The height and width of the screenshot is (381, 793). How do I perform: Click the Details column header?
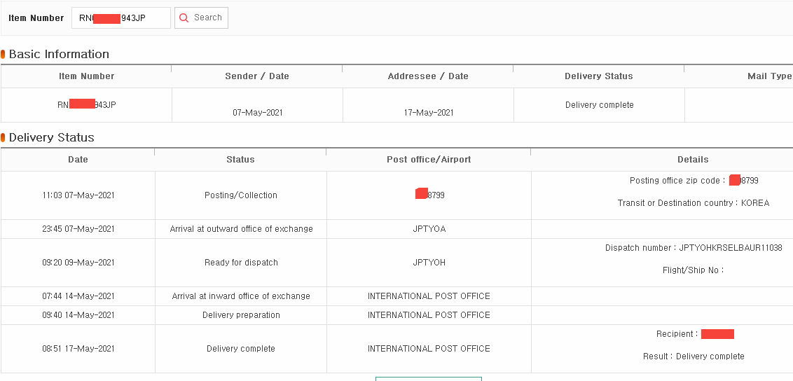pyautogui.click(x=693, y=159)
